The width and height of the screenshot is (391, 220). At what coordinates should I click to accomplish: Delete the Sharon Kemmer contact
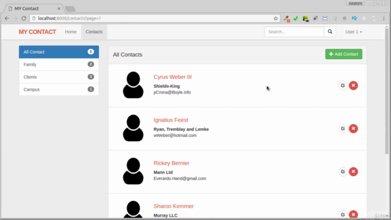(353, 215)
